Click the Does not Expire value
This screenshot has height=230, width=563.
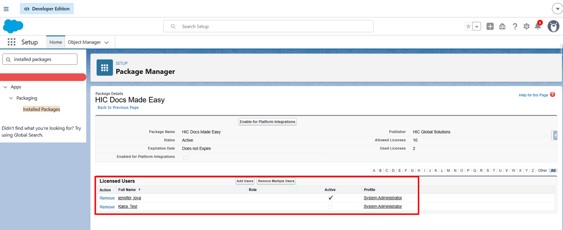click(197, 148)
